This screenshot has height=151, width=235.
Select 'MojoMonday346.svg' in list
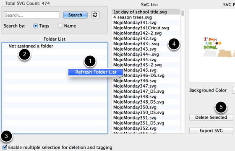(146, 81)
